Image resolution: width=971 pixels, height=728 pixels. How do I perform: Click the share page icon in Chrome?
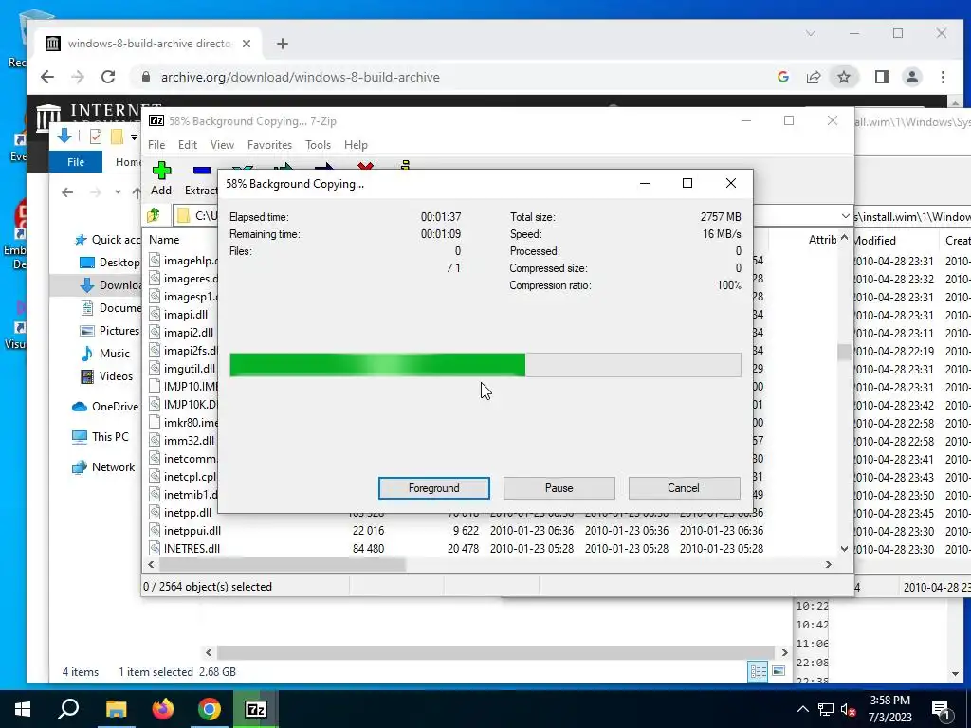click(814, 77)
